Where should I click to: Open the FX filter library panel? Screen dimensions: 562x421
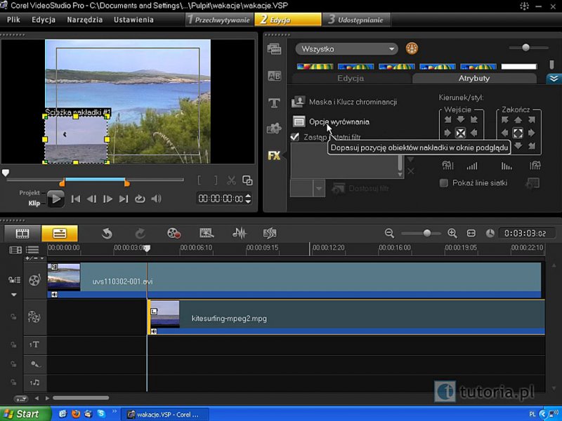pos(274,155)
